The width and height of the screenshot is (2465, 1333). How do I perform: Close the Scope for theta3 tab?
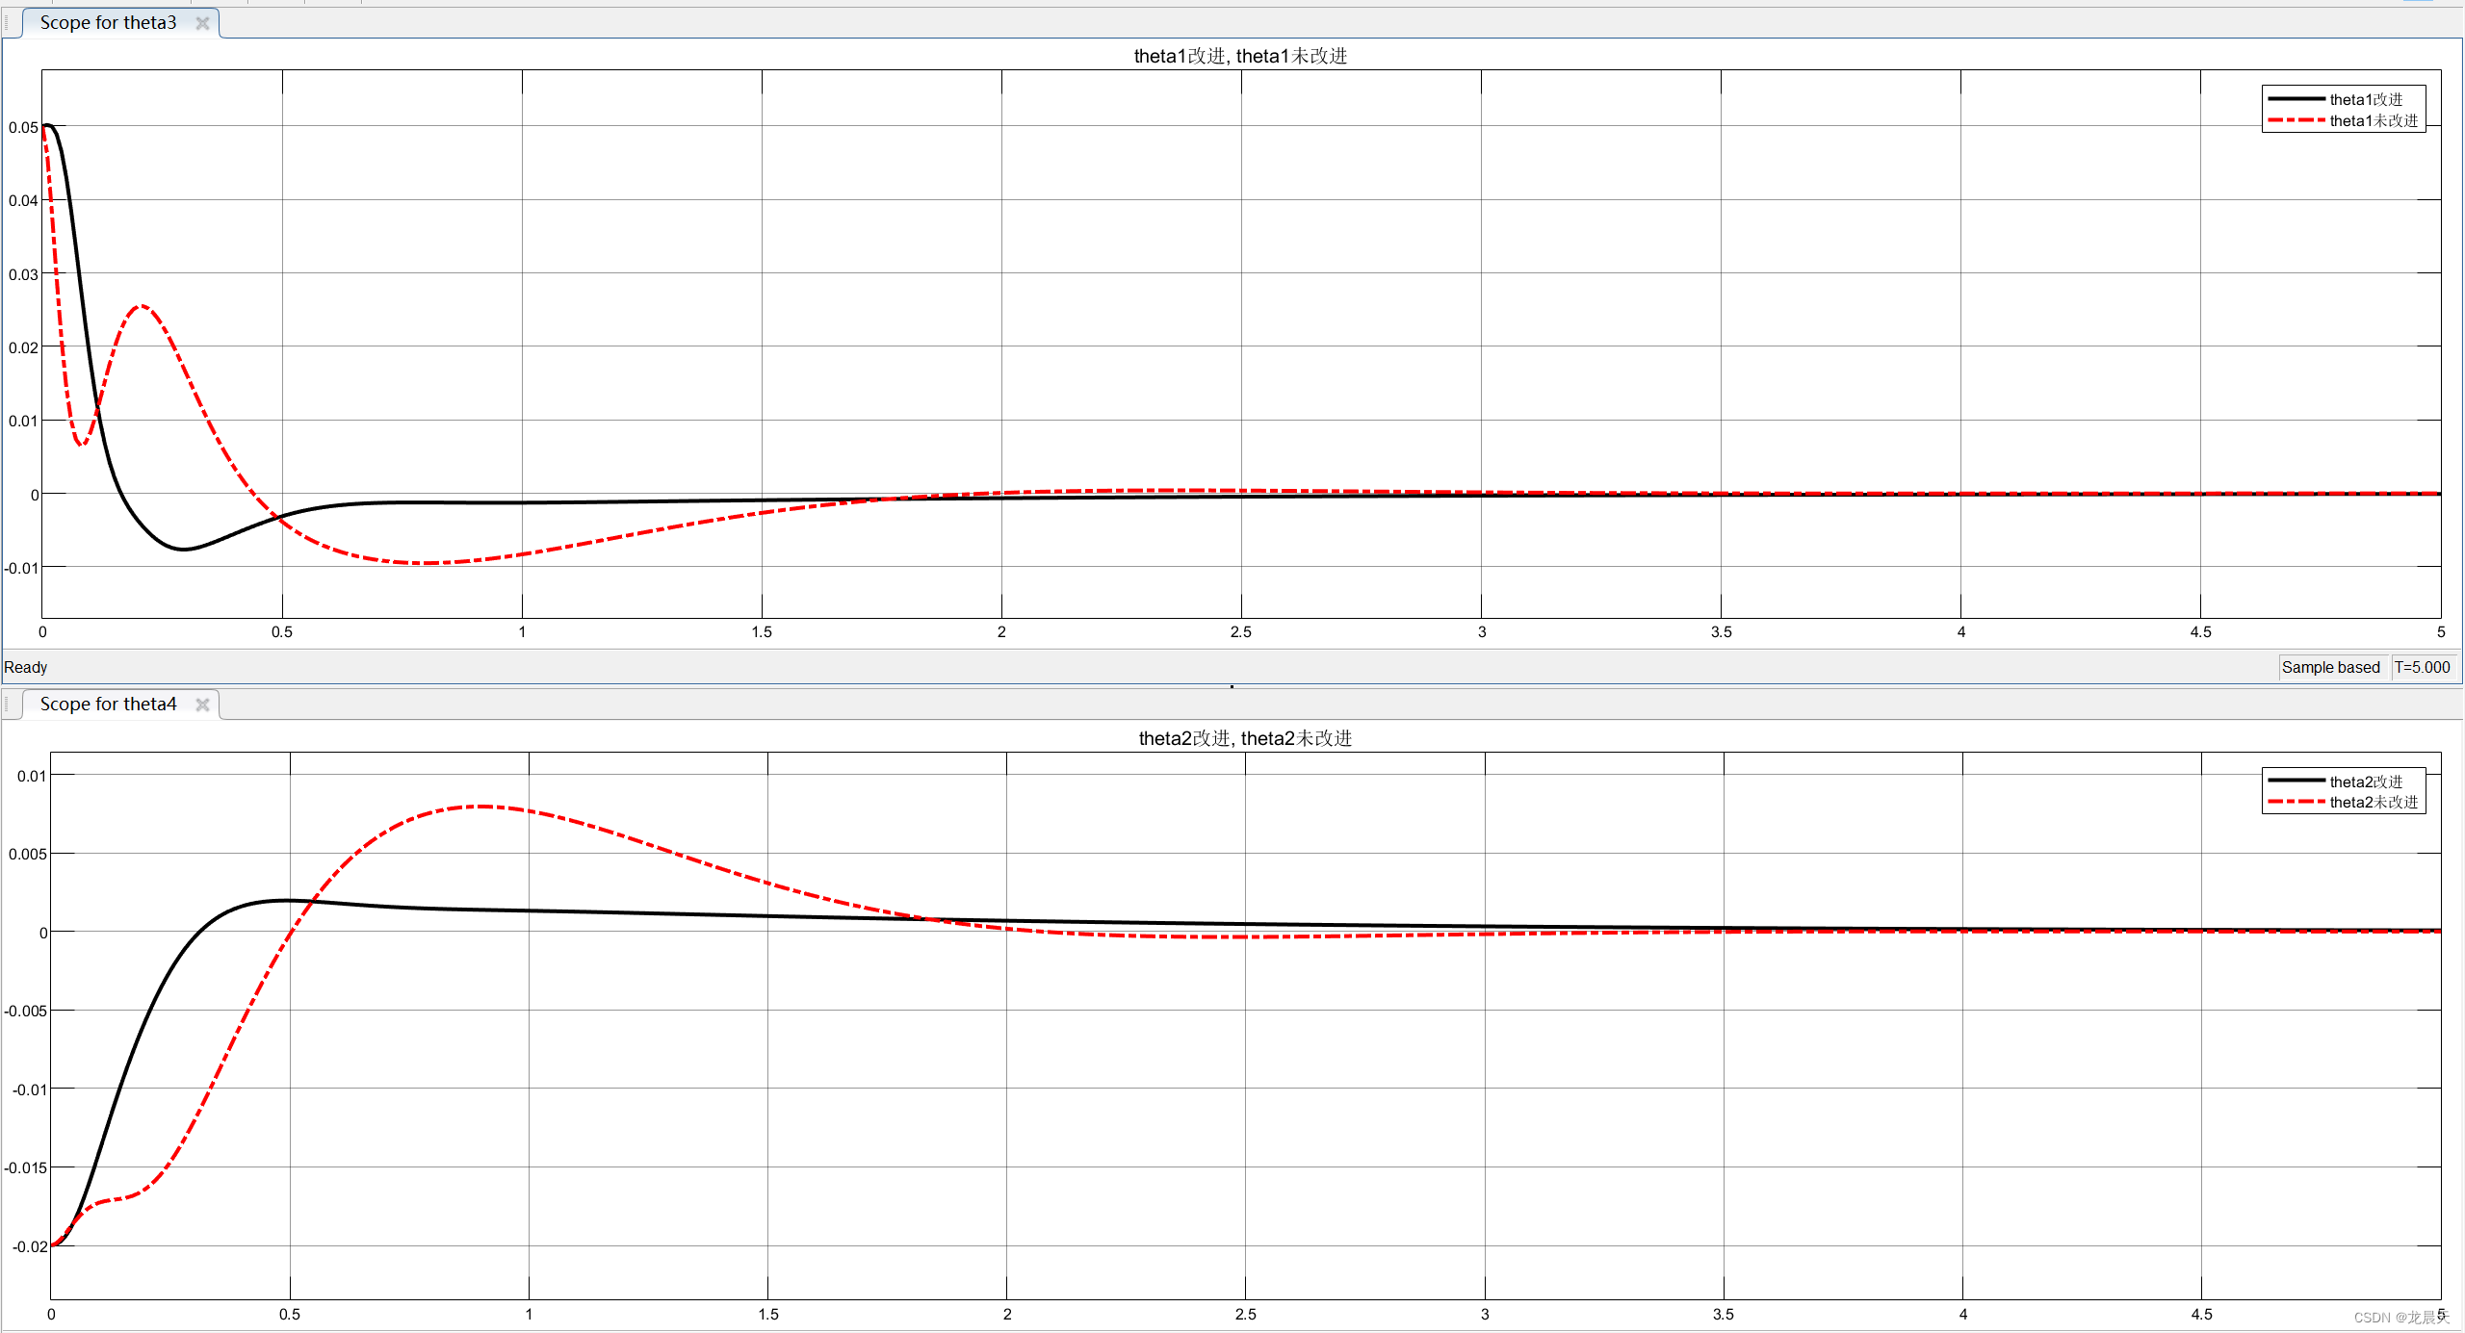202,23
